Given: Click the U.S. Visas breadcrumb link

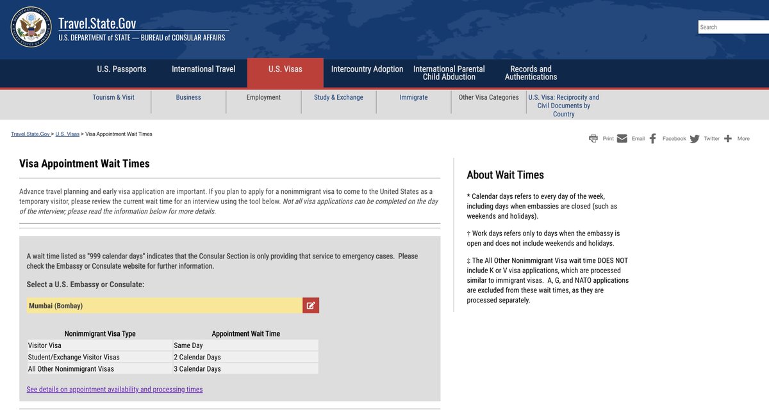Looking at the screenshot, I should [67, 134].
